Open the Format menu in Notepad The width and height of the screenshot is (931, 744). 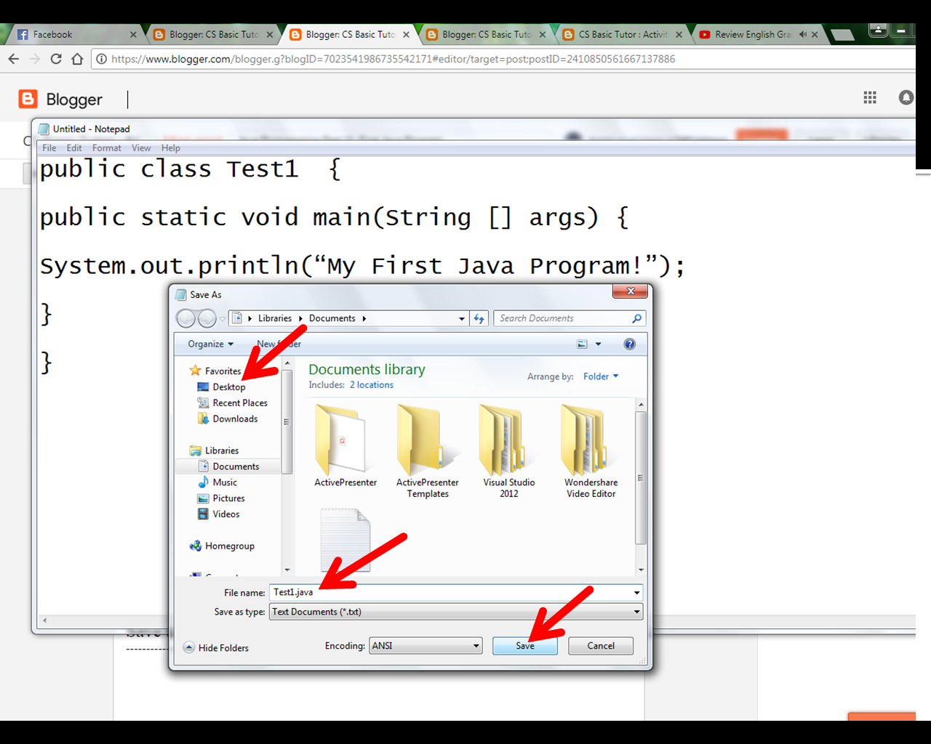click(x=106, y=147)
